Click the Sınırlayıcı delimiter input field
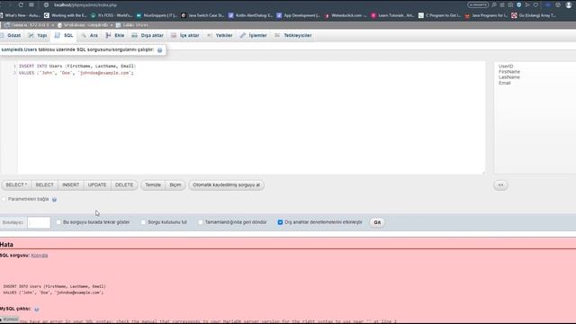The height and width of the screenshot is (324, 576). point(39,222)
